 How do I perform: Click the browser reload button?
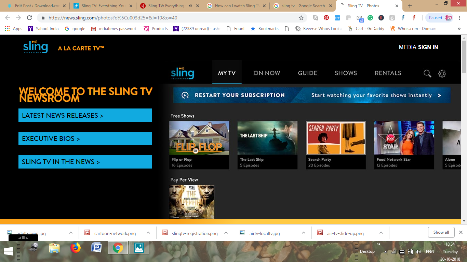coord(29,18)
